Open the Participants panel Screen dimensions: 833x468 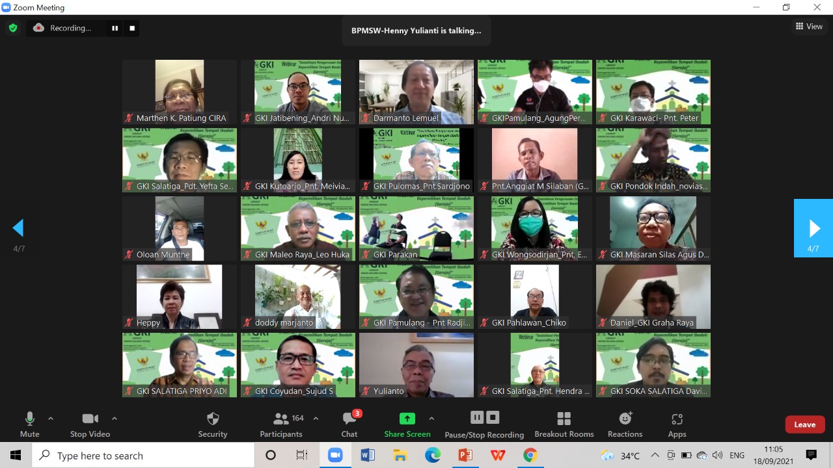tap(281, 424)
